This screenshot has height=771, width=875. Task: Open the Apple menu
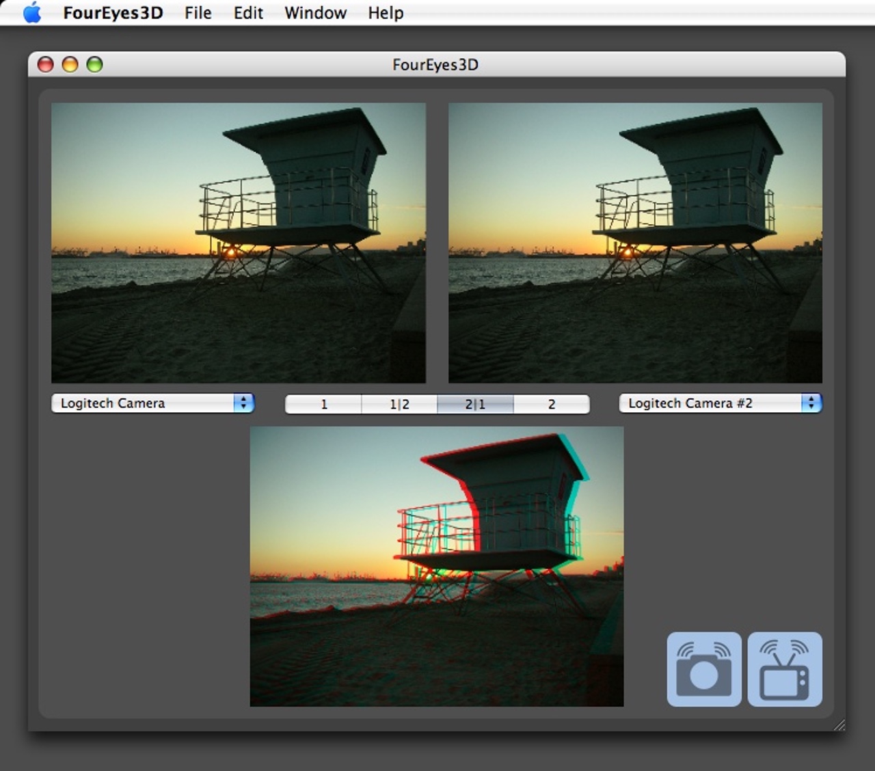pos(32,13)
